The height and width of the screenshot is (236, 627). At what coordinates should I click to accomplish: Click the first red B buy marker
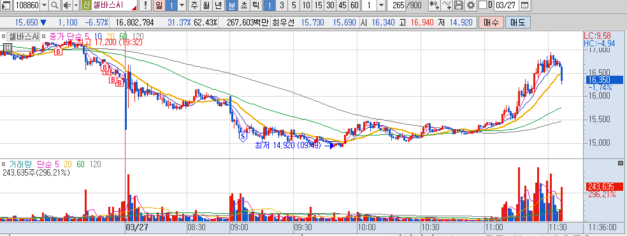(59, 51)
